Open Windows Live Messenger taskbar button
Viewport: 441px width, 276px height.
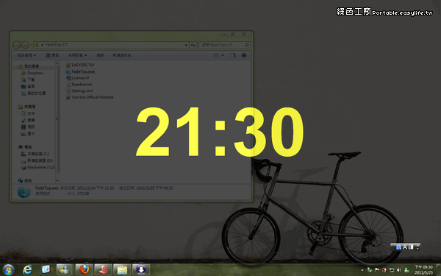click(65, 270)
